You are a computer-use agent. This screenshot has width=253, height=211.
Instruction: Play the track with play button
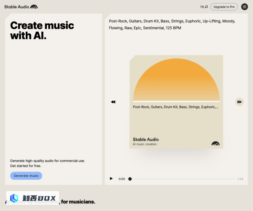[111, 179]
